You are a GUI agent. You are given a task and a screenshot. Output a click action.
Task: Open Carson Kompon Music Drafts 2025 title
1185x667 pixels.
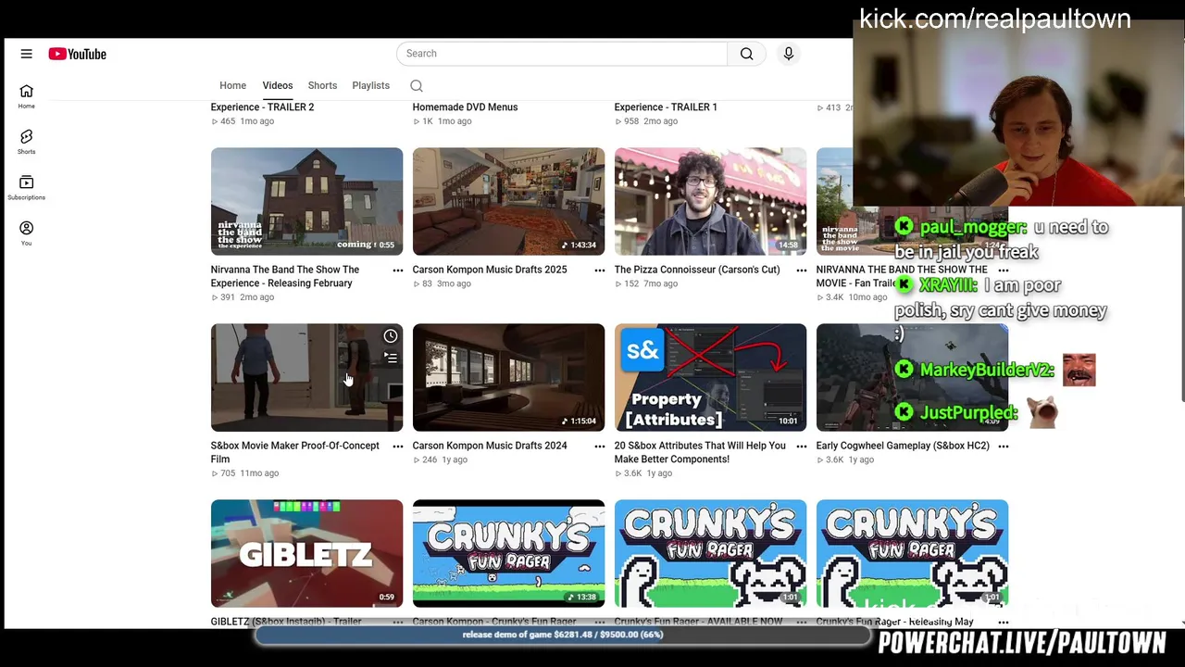point(490,270)
